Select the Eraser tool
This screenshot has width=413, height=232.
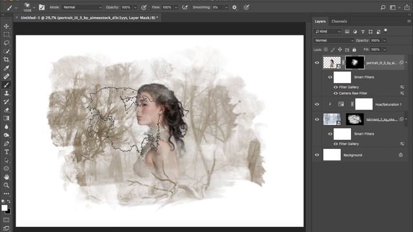6,110
